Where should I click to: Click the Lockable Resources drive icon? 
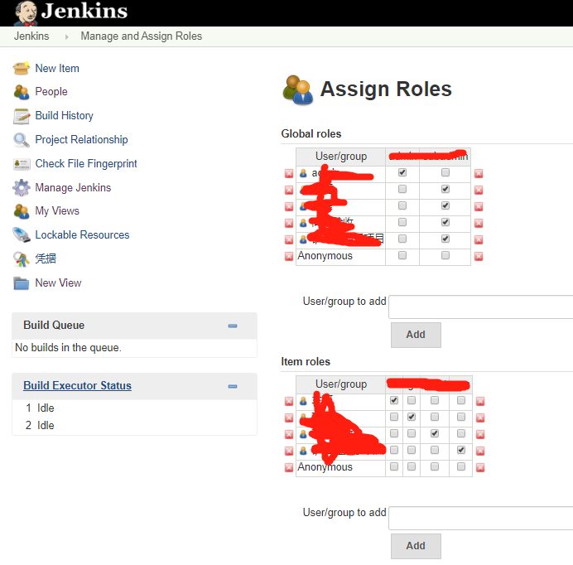pyautogui.click(x=22, y=234)
